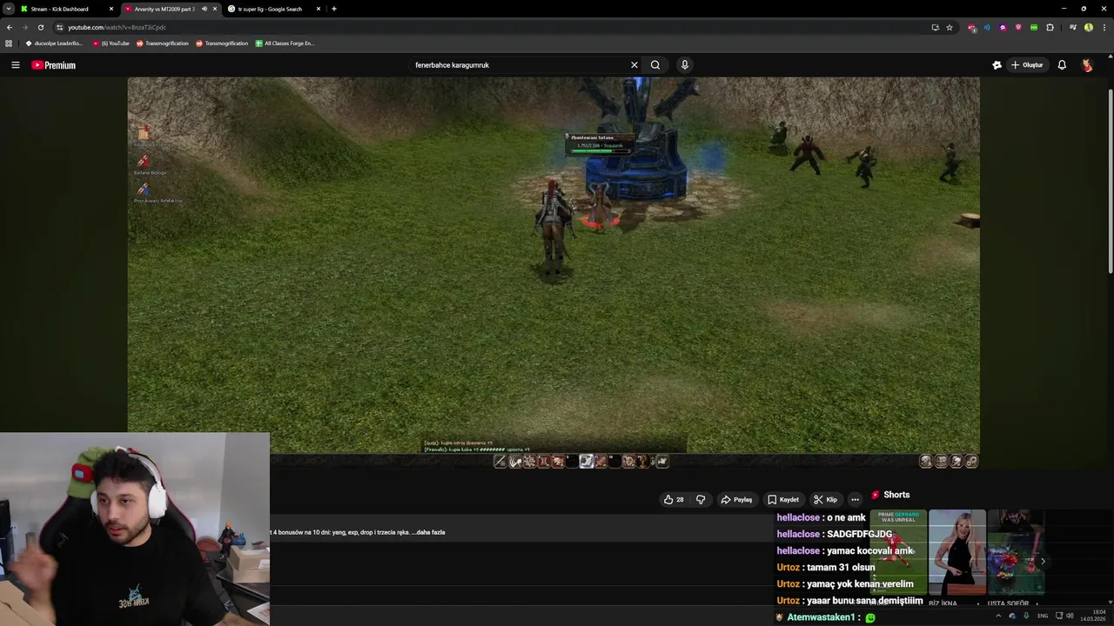Open the tab search dropdown arrow
Viewport: 1114px width, 626px height.
[8, 9]
